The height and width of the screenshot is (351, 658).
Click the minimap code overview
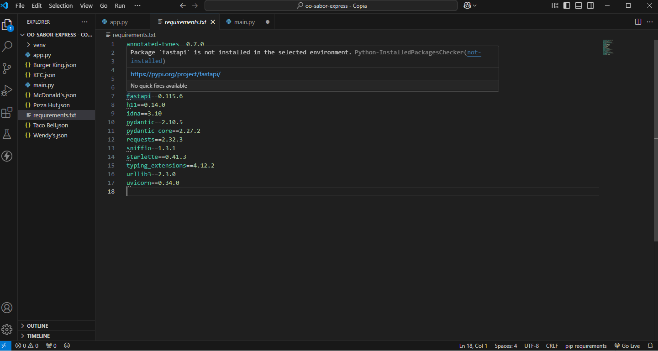tap(609, 47)
